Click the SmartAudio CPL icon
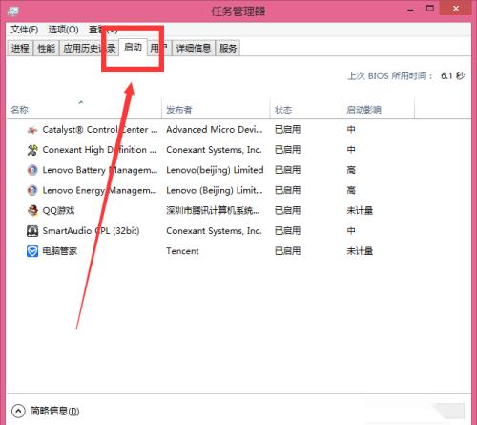477x425 pixels. 32,231
